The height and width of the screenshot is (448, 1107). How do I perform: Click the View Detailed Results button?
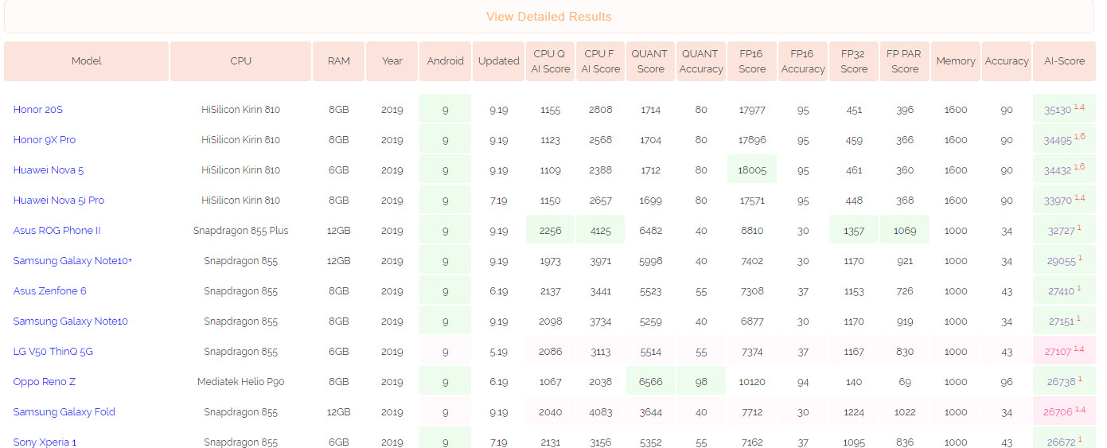point(548,17)
